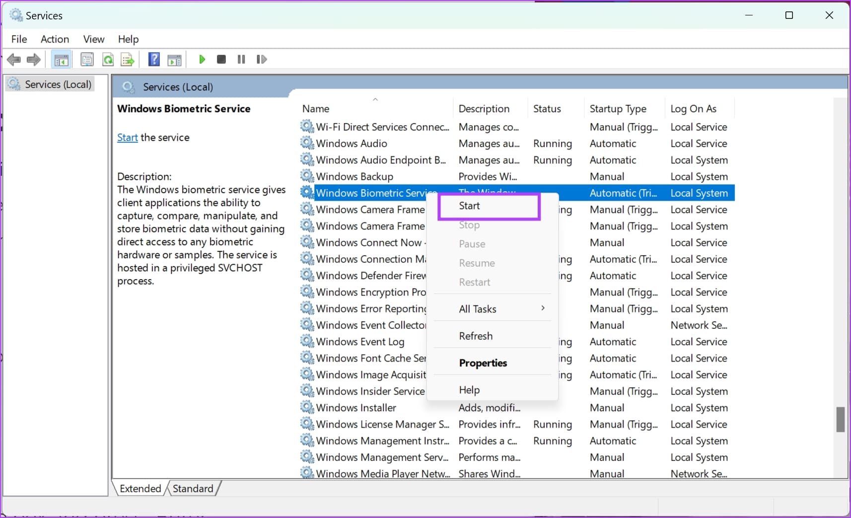
Task: Click the Back arrow toolbar icon
Action: pyautogui.click(x=13, y=60)
